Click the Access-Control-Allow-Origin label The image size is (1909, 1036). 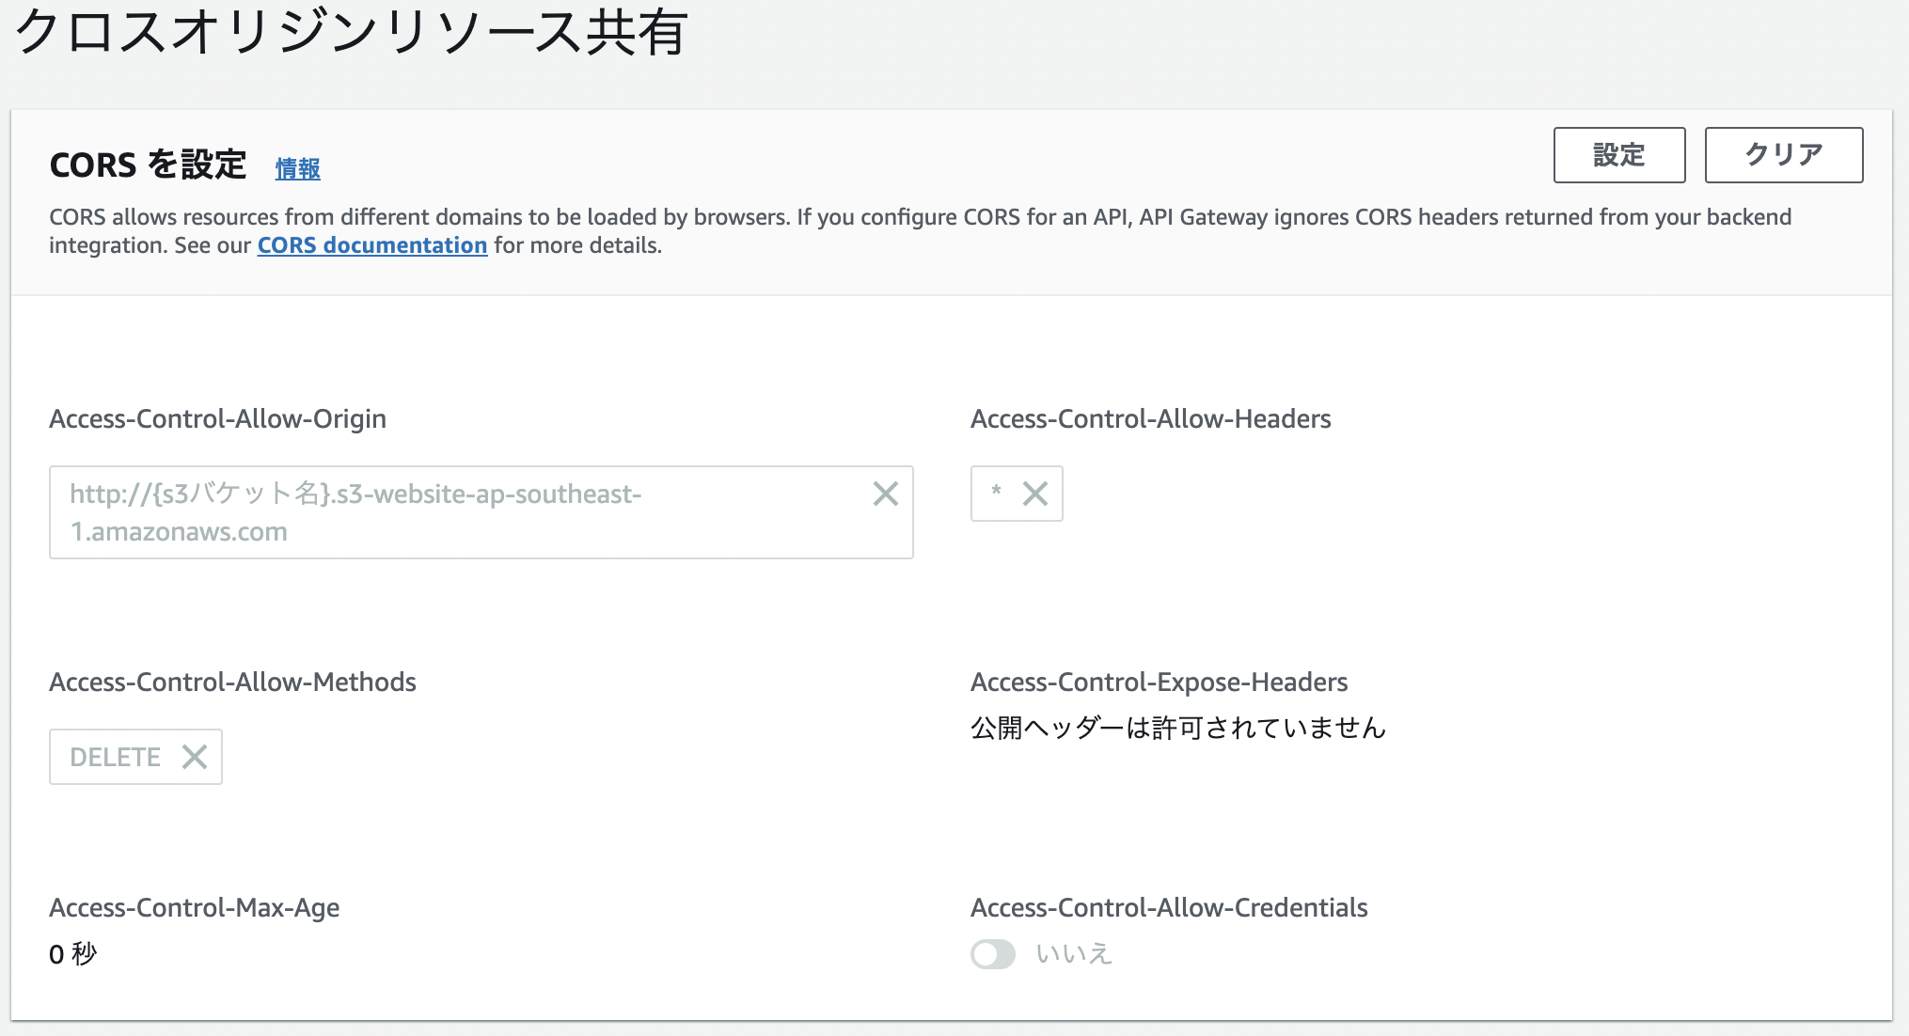point(217,419)
